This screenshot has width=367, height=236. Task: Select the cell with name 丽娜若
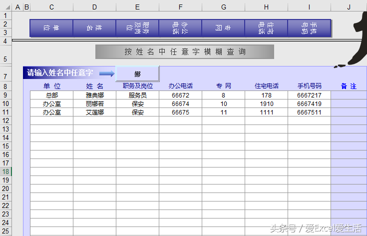pos(94,103)
